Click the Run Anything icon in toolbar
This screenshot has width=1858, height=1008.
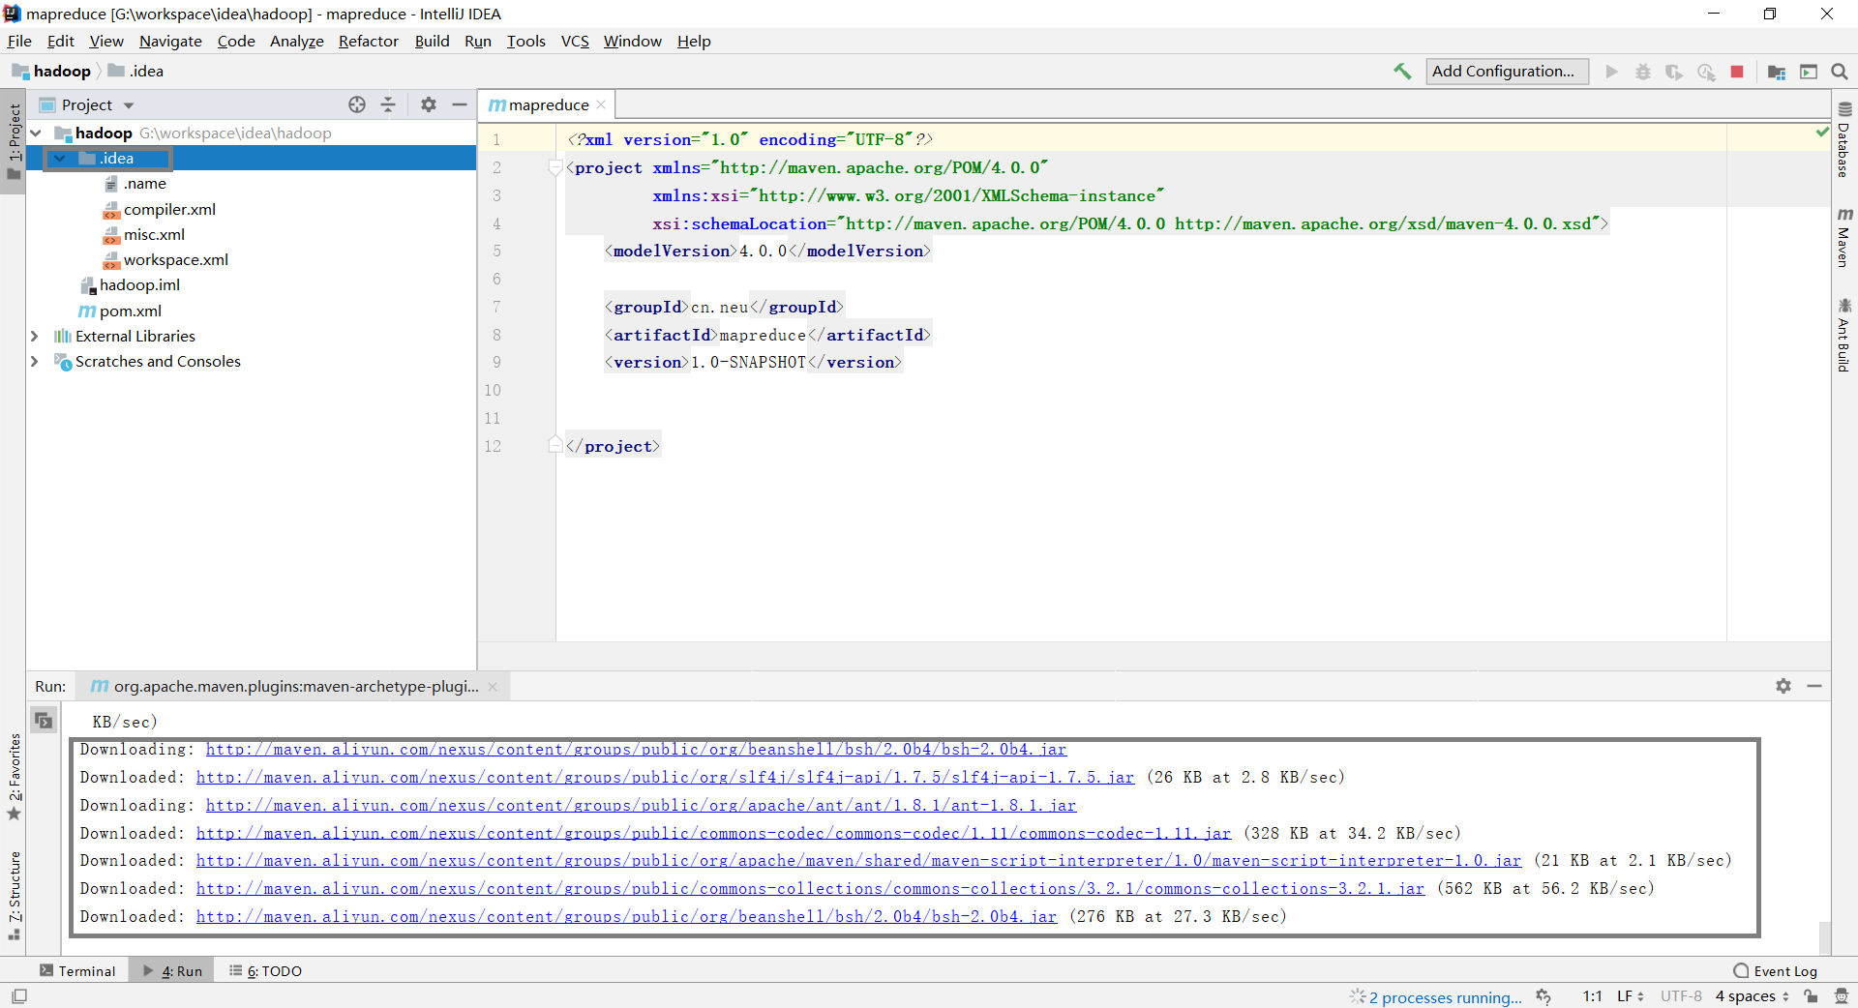1809,72
